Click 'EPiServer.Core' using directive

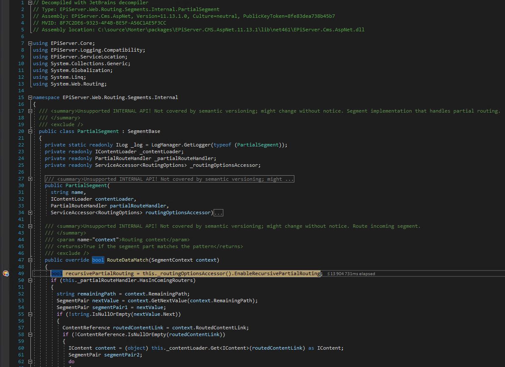[71, 43]
